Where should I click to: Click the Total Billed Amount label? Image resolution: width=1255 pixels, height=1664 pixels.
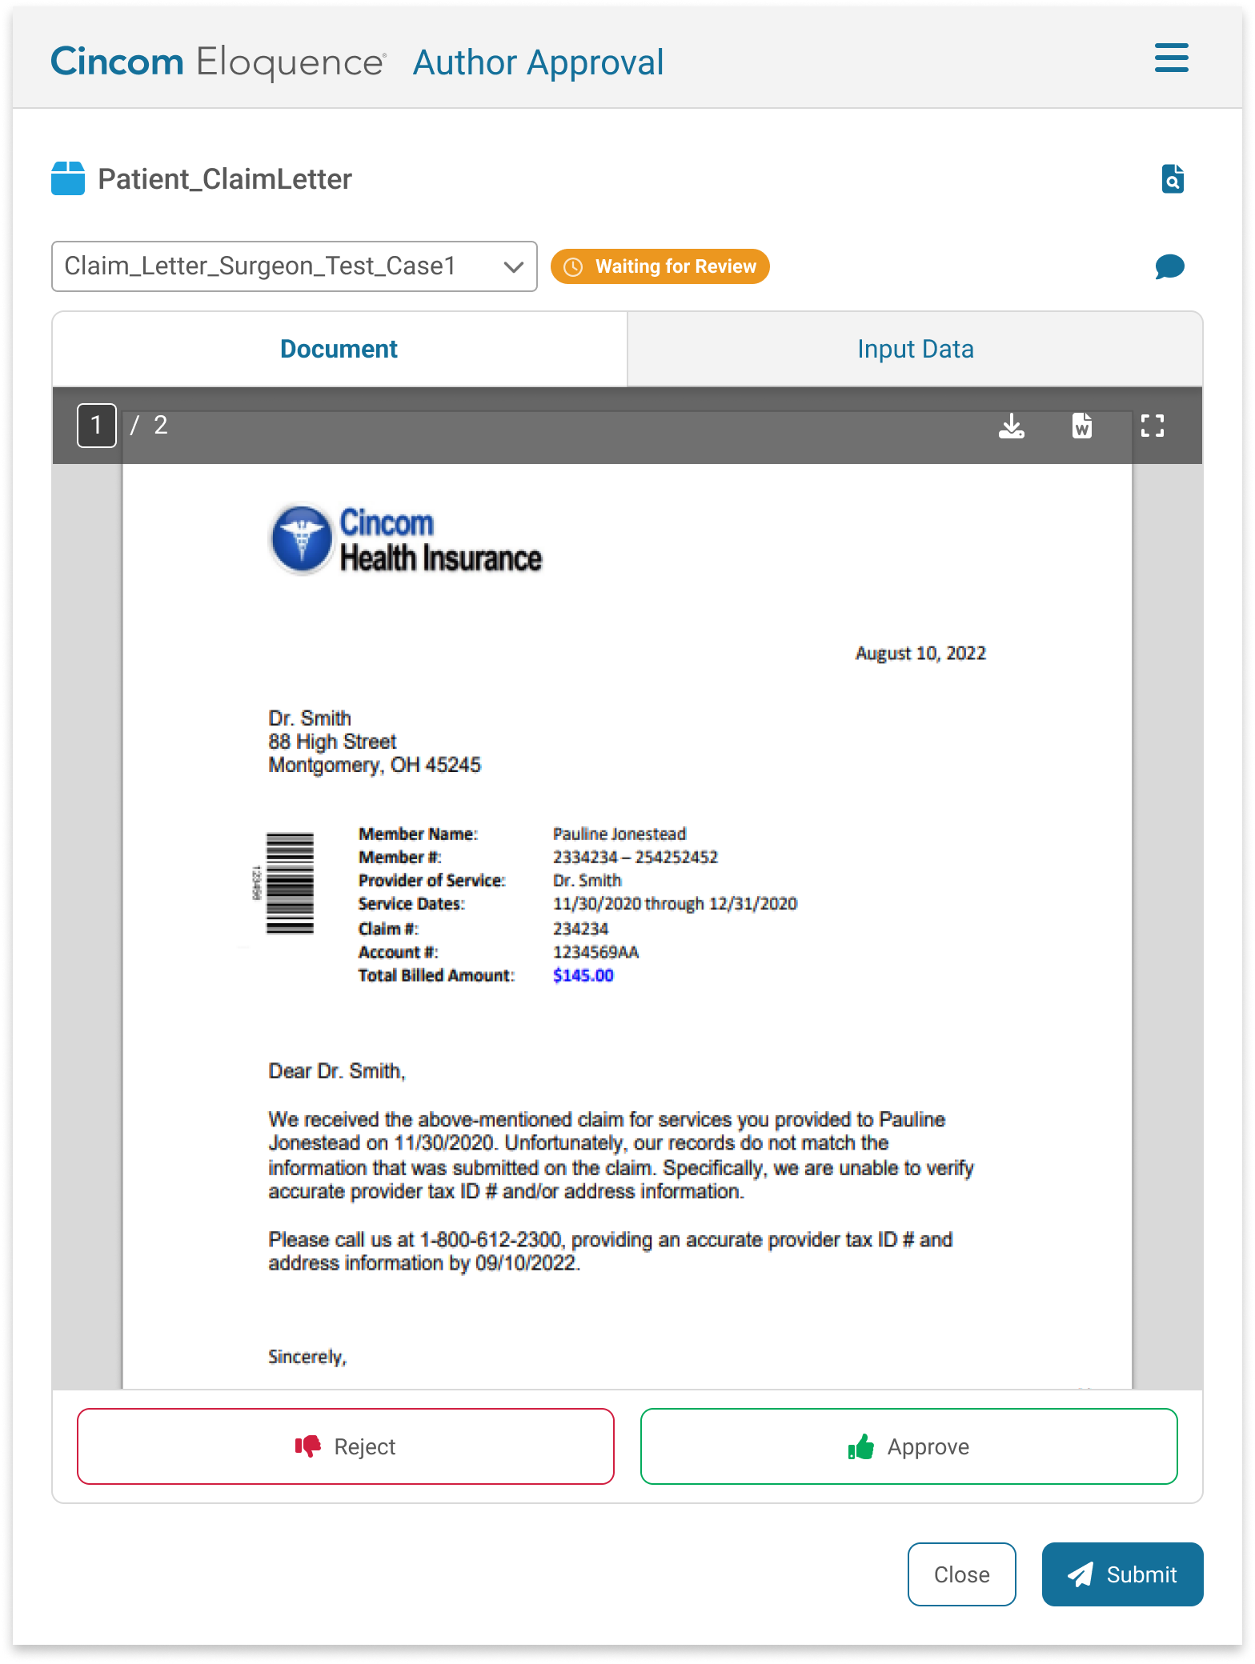point(436,975)
